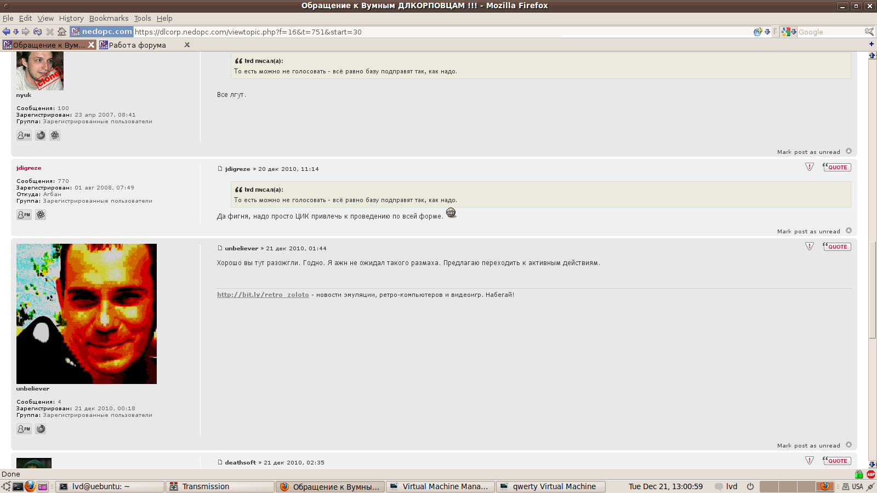Mark unbeliever's post as unread
The width and height of the screenshot is (877, 493).
tap(808, 445)
